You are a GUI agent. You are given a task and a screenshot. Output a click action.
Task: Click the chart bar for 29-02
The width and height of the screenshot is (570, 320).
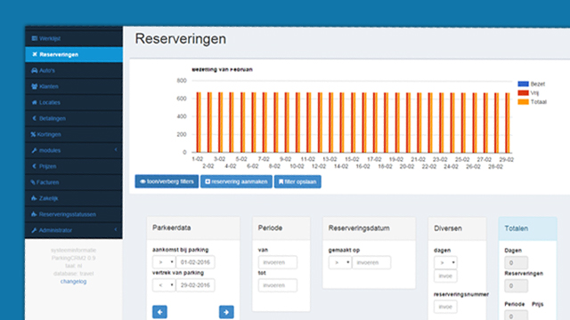(508, 123)
